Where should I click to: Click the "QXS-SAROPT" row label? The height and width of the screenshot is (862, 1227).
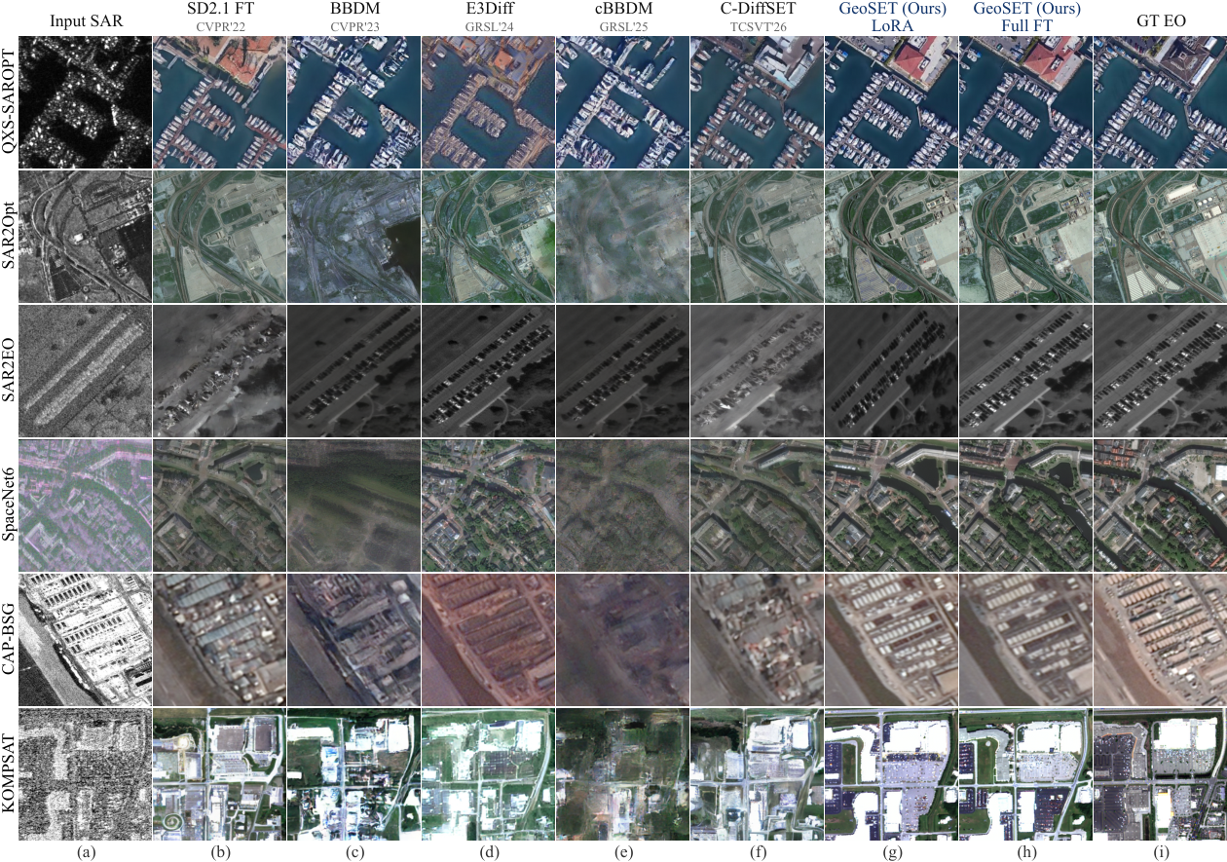click(x=10, y=102)
